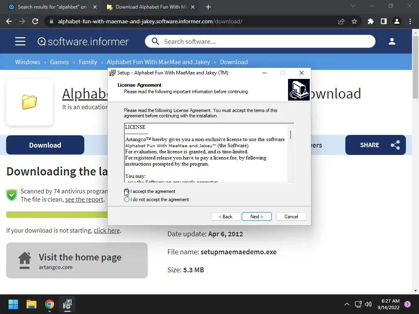Click the green shield antivirus icon

tap(12, 195)
